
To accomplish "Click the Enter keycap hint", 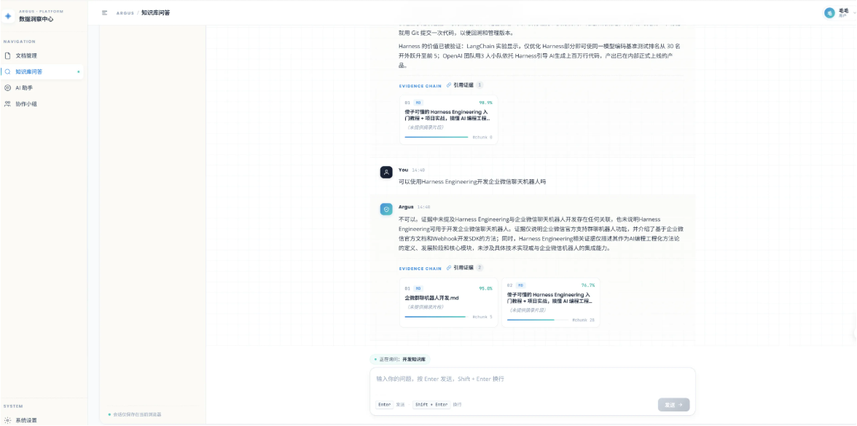I will (385, 405).
